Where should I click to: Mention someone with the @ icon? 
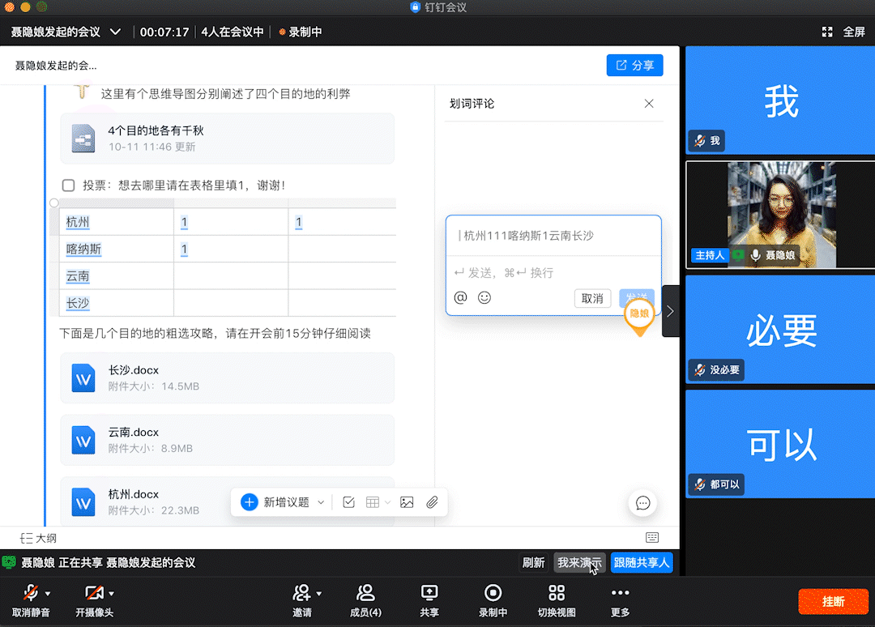pyautogui.click(x=460, y=298)
